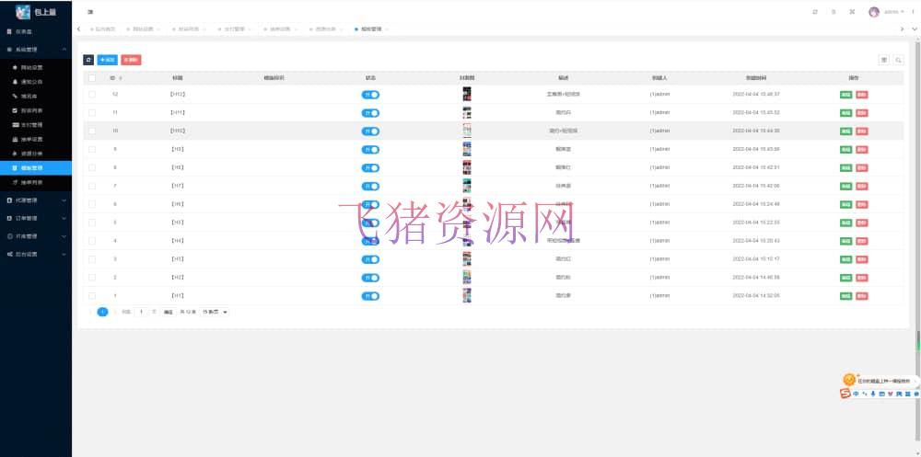921x457 pixels.
Task: Click the red batch delete button above table
Action: [x=131, y=60]
